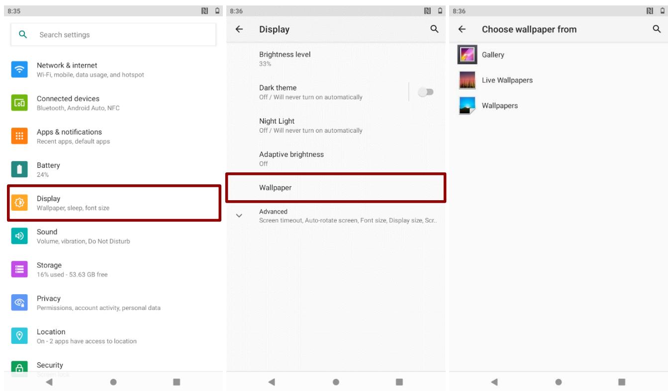The height and width of the screenshot is (391, 668).
Task: Click the magnifier in Search settings bar
Action: [22, 34]
